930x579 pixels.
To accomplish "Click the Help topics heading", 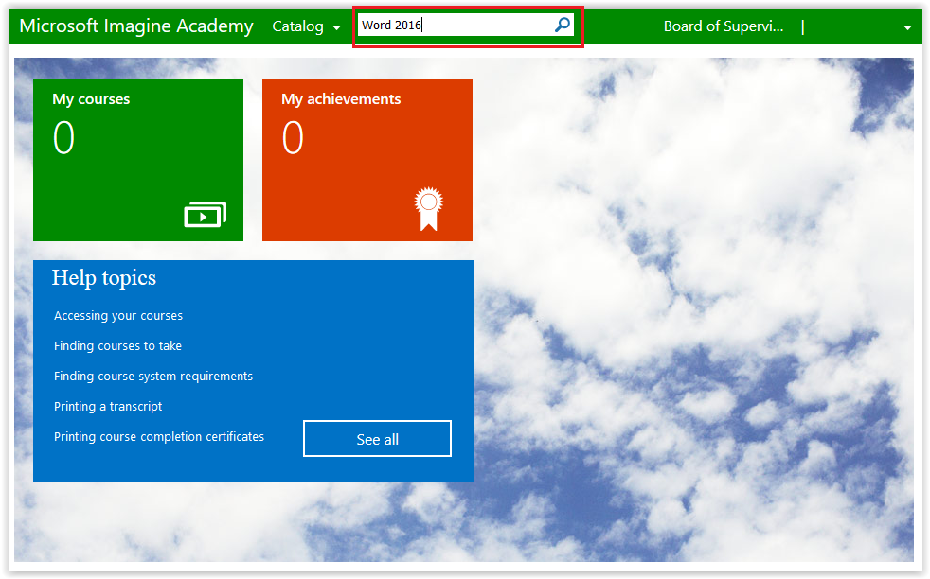I will [104, 278].
